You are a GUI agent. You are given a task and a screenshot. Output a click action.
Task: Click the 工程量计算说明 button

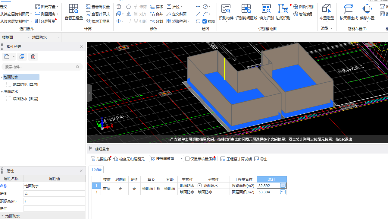(x=236, y=159)
